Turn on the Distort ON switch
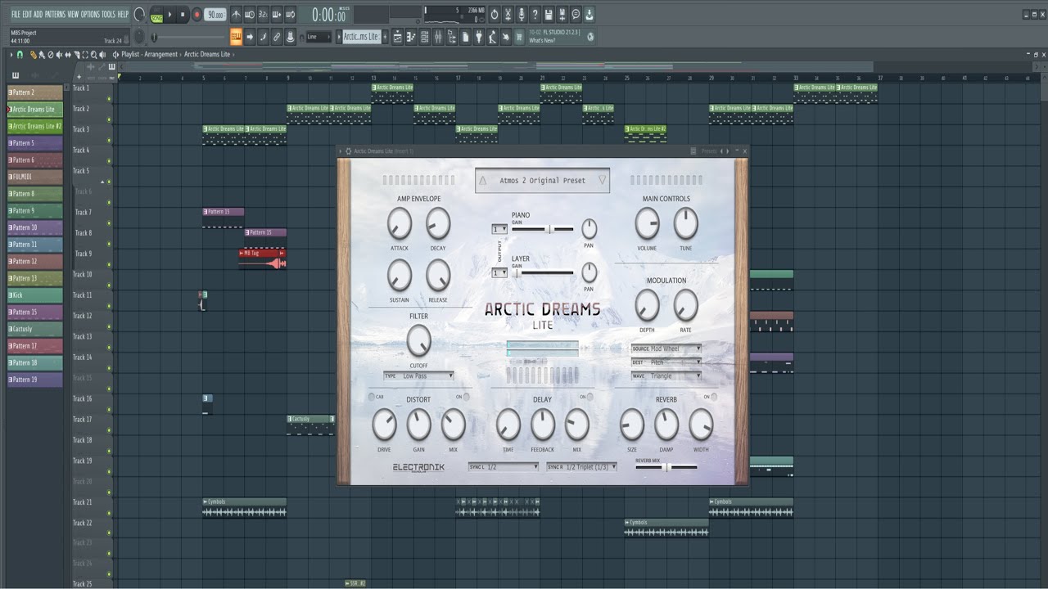Screen dimensions: 1048x589 pyautogui.click(x=466, y=397)
